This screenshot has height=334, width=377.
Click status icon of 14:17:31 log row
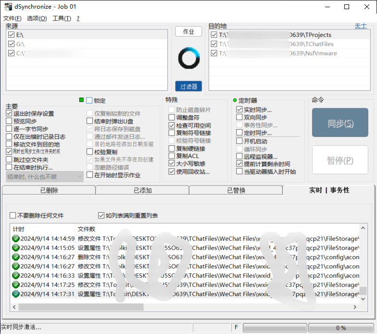(15, 294)
